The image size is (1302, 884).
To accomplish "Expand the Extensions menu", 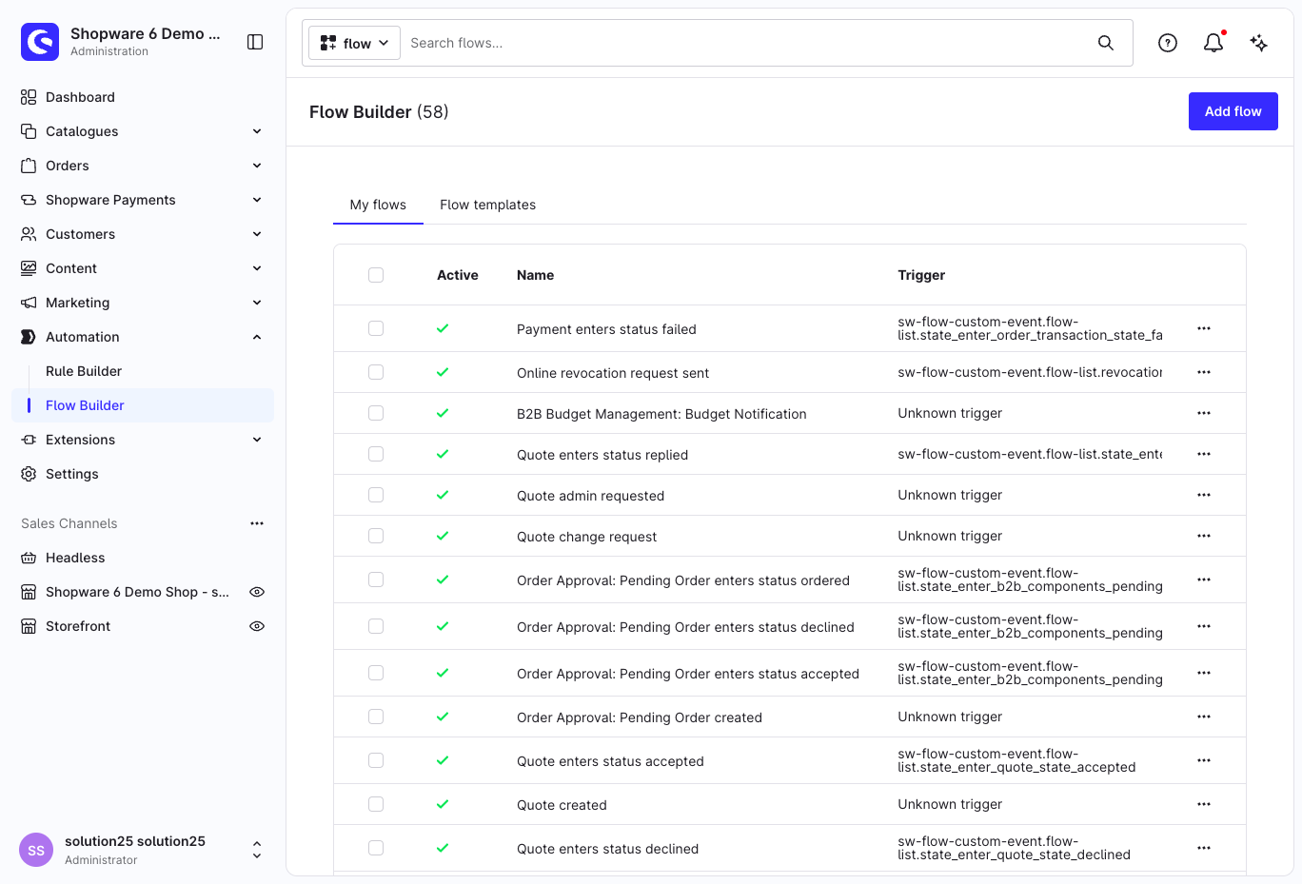I will click(x=257, y=440).
